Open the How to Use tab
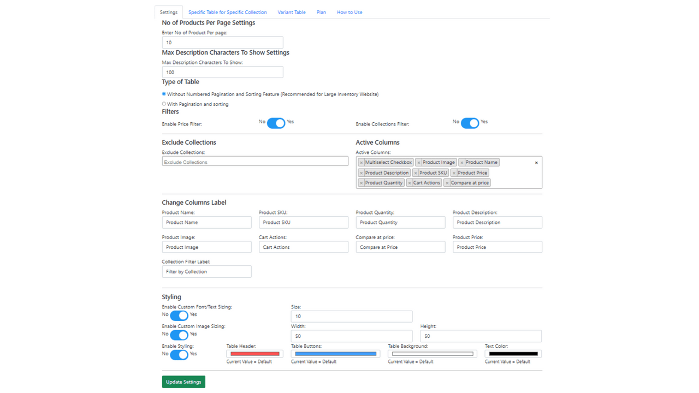Image resolution: width=699 pixels, height=393 pixels. click(349, 12)
